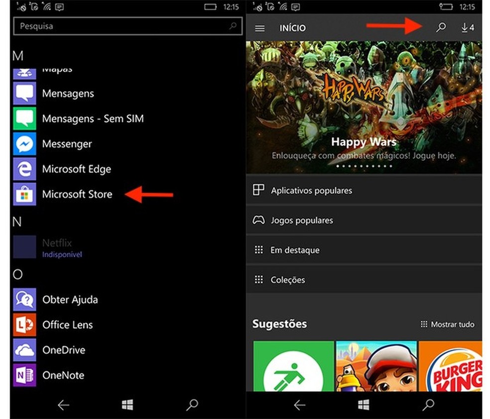Open Office Lens
Image resolution: width=490 pixels, height=419 pixels.
tap(67, 324)
